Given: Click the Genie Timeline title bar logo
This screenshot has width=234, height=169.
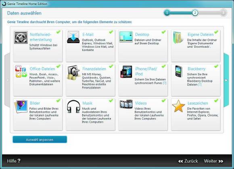Looking at the screenshot, I should tap(4, 4).
